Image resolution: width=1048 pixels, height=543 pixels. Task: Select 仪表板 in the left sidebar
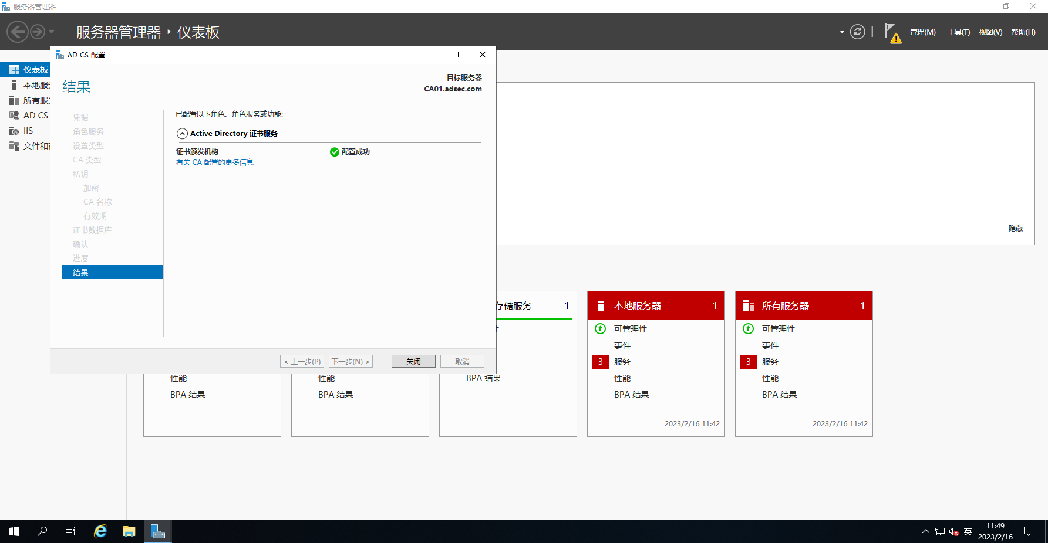tap(35, 70)
